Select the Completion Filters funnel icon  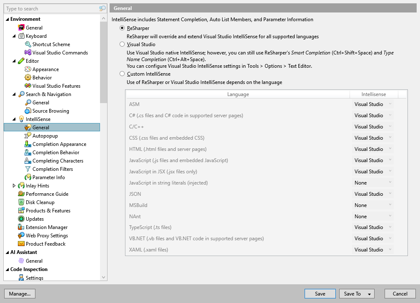27,169
